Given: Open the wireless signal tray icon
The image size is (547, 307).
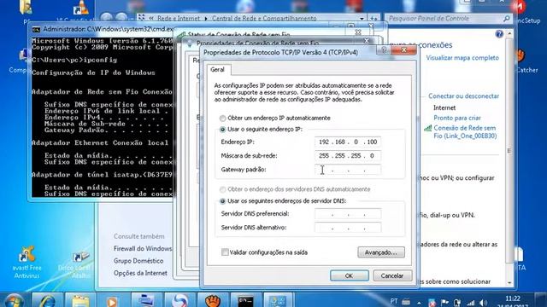Looking at the screenshot, I should pos(471,303).
